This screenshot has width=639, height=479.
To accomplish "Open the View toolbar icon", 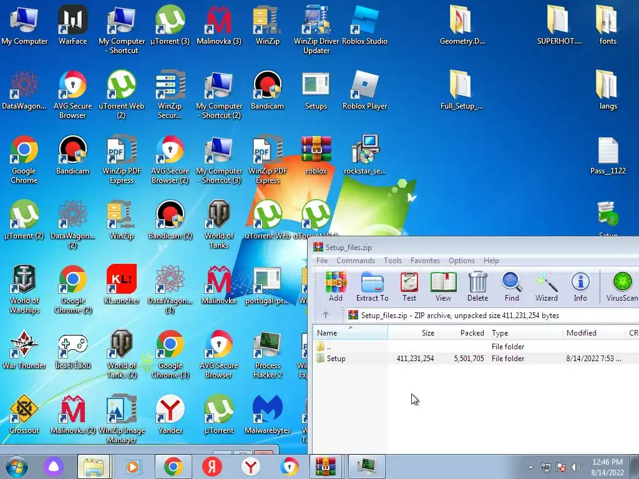I will coord(443,287).
